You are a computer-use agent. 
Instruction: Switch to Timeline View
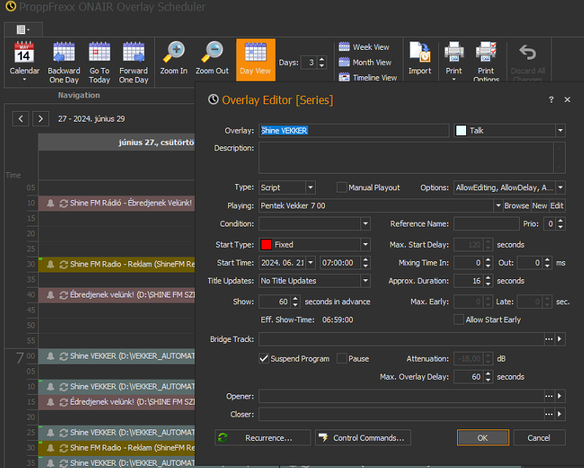pos(367,78)
